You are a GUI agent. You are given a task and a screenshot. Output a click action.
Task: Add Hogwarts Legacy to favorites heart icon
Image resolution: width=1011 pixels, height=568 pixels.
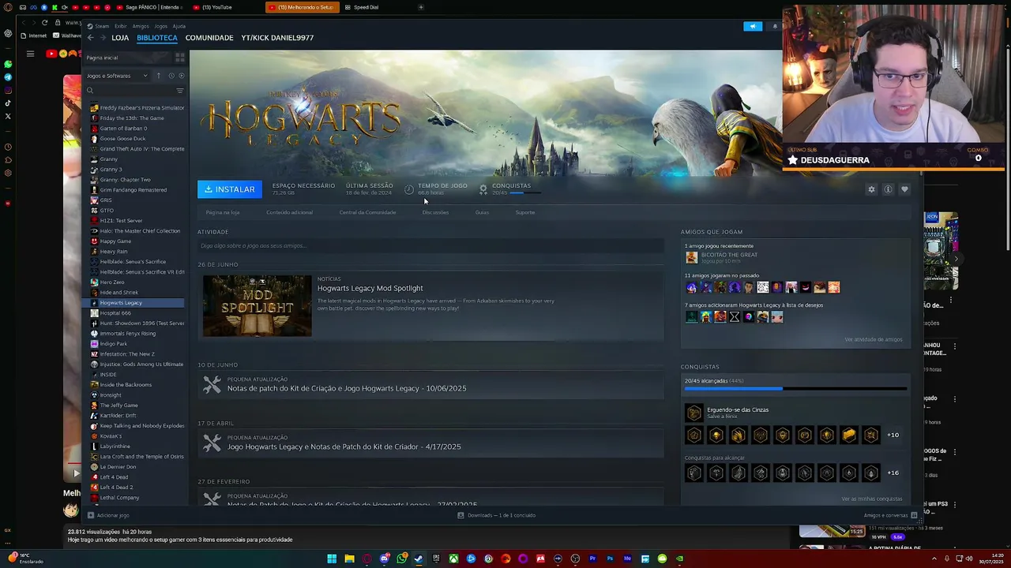point(904,189)
